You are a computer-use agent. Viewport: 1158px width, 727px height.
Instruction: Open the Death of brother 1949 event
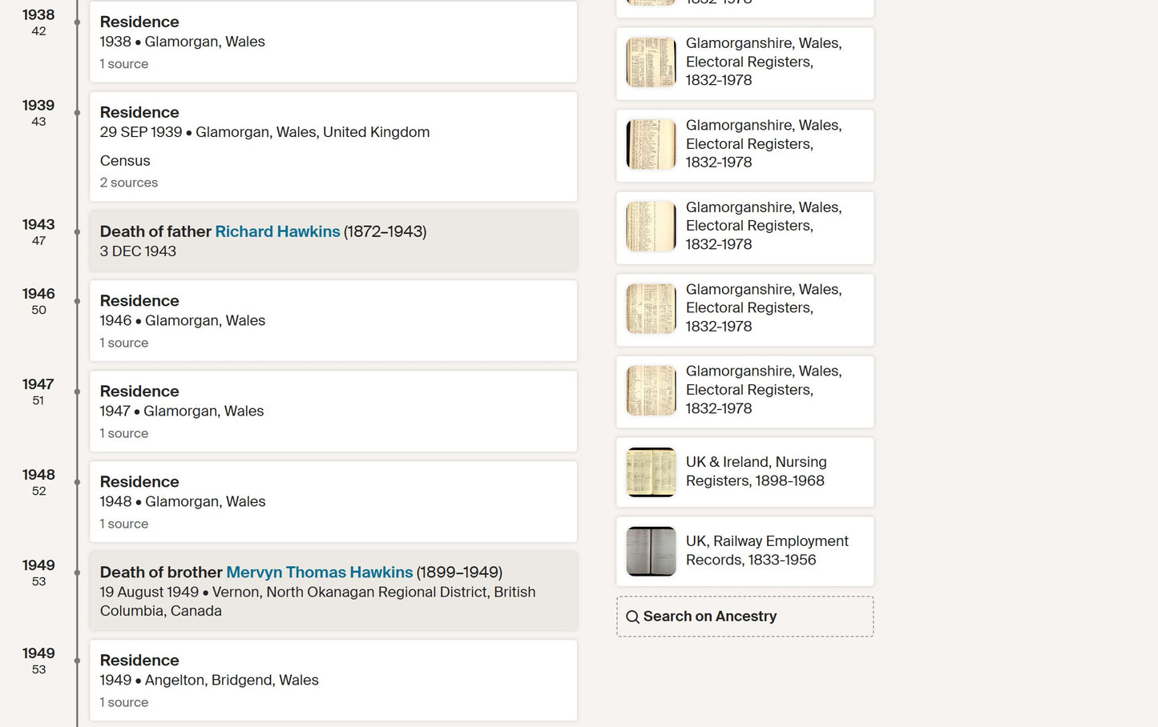[x=333, y=591]
